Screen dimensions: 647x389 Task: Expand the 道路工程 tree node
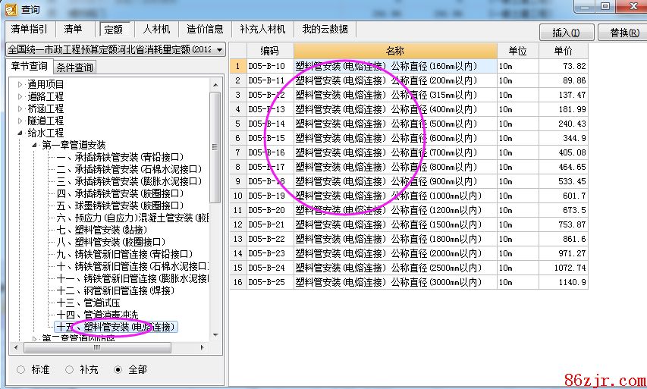pos(20,96)
